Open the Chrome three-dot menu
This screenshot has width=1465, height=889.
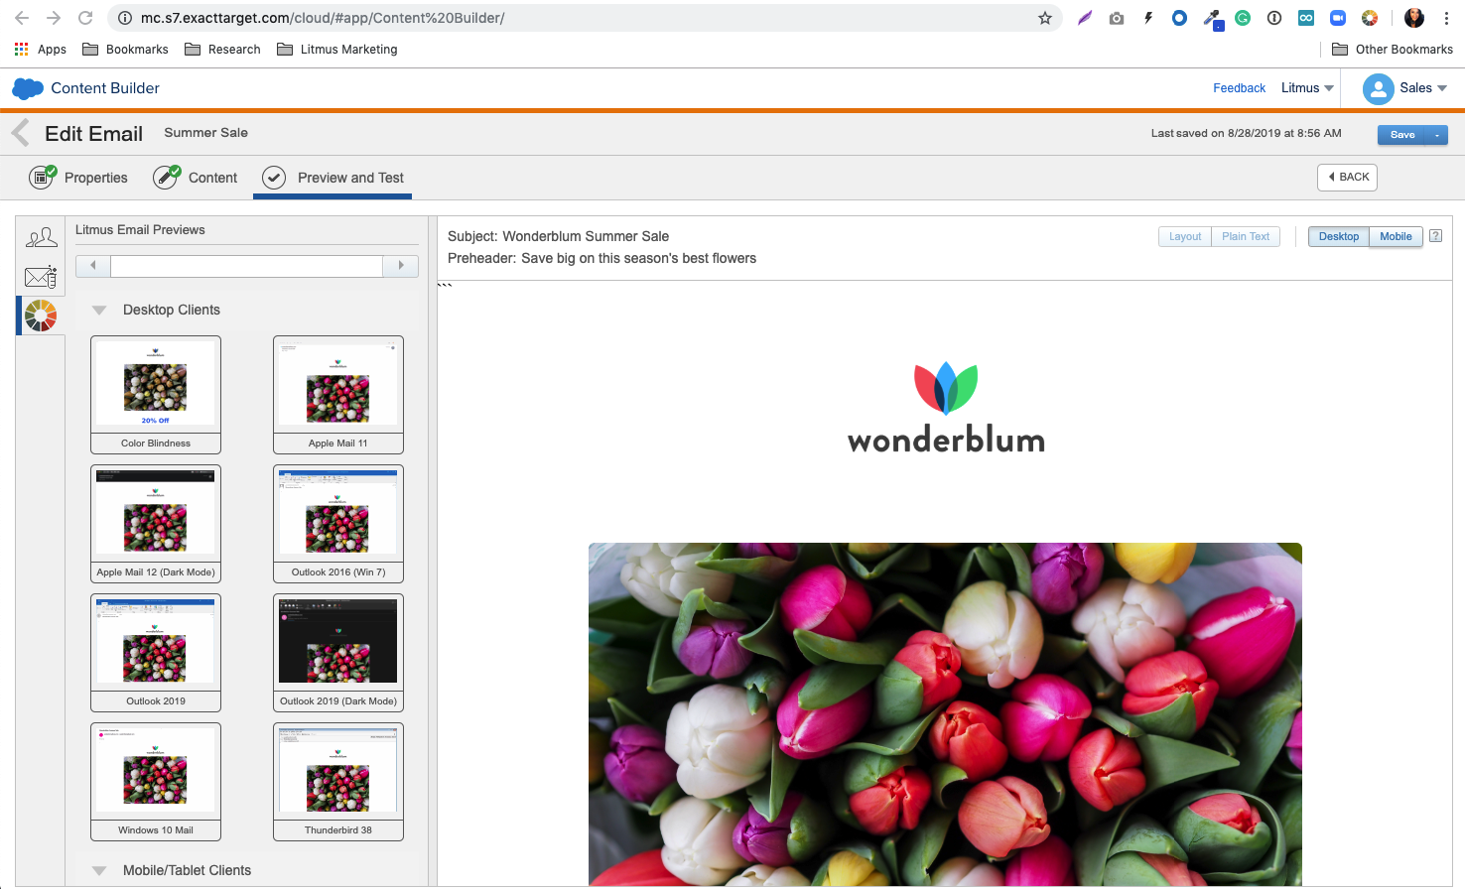tap(1447, 18)
